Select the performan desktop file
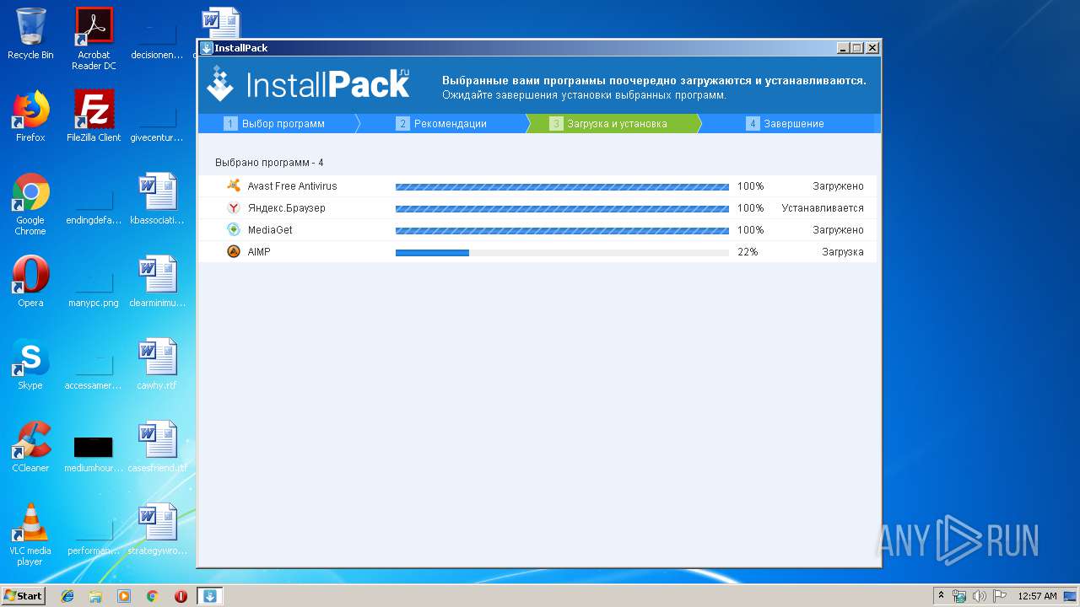Screen dimensions: 1080x607 tap(94, 535)
